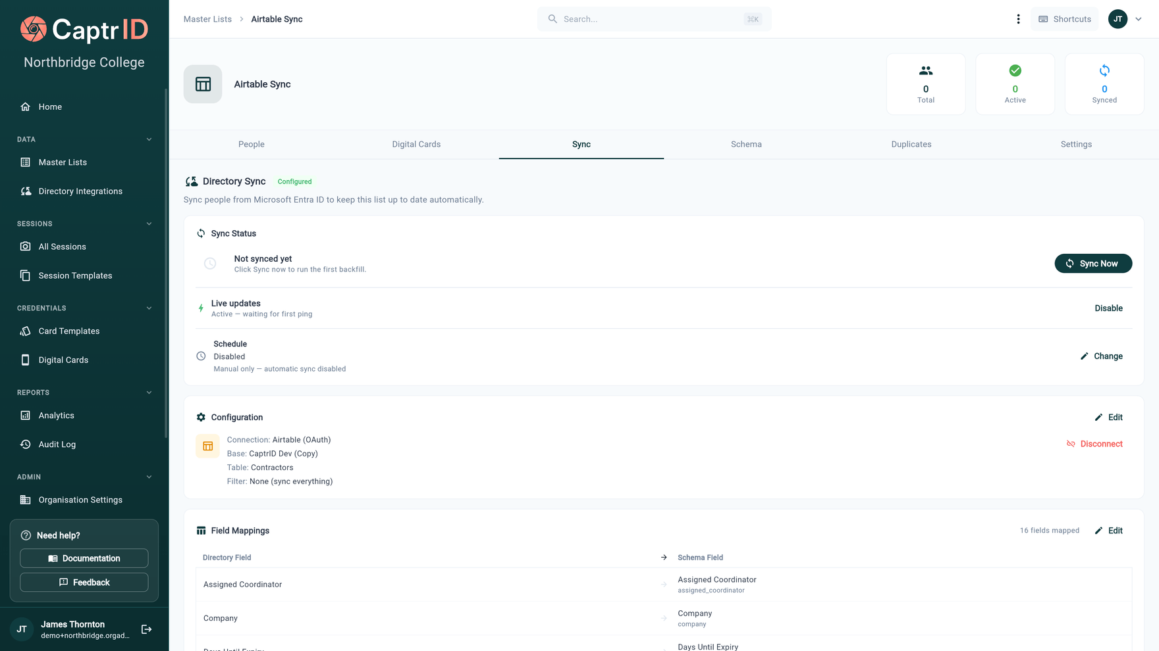Click the three-dot more options icon

(x=1018, y=19)
